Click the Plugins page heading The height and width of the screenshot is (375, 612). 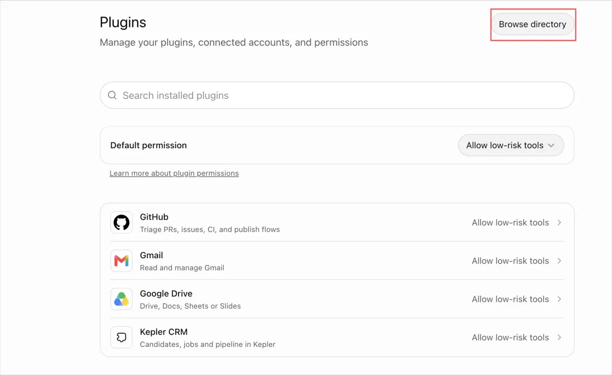(x=123, y=22)
